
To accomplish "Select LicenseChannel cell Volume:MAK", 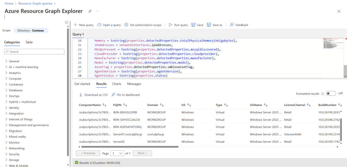I will 293,134.
